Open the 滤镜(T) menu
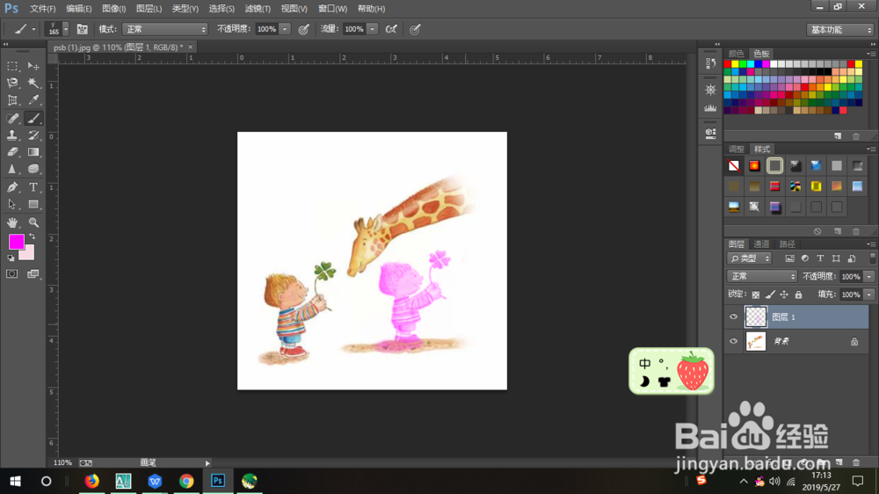The height and width of the screenshot is (494, 879). [x=258, y=9]
